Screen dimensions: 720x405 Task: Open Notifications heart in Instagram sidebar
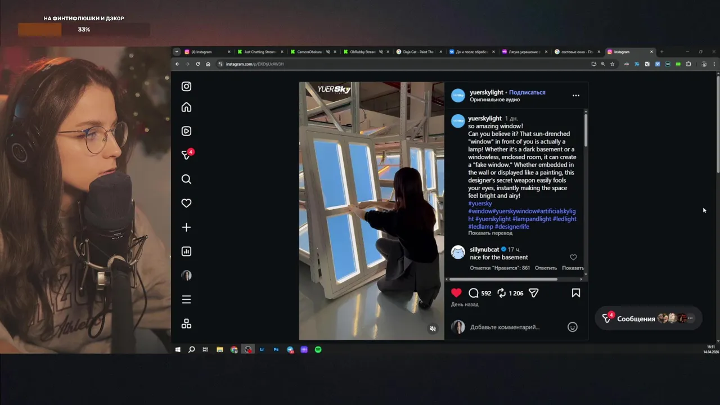coord(186,203)
